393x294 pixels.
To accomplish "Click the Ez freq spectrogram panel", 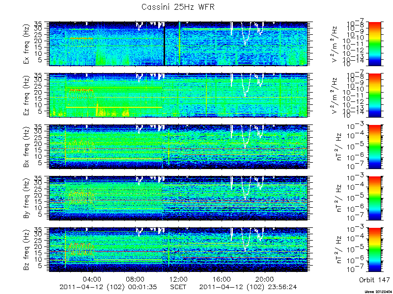I will [178, 95].
